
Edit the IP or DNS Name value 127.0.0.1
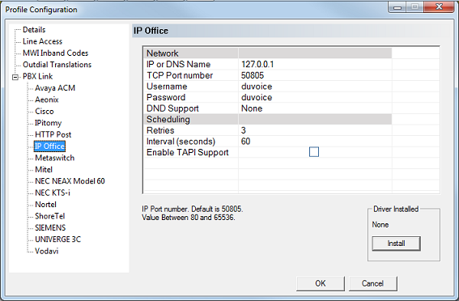tap(315, 65)
